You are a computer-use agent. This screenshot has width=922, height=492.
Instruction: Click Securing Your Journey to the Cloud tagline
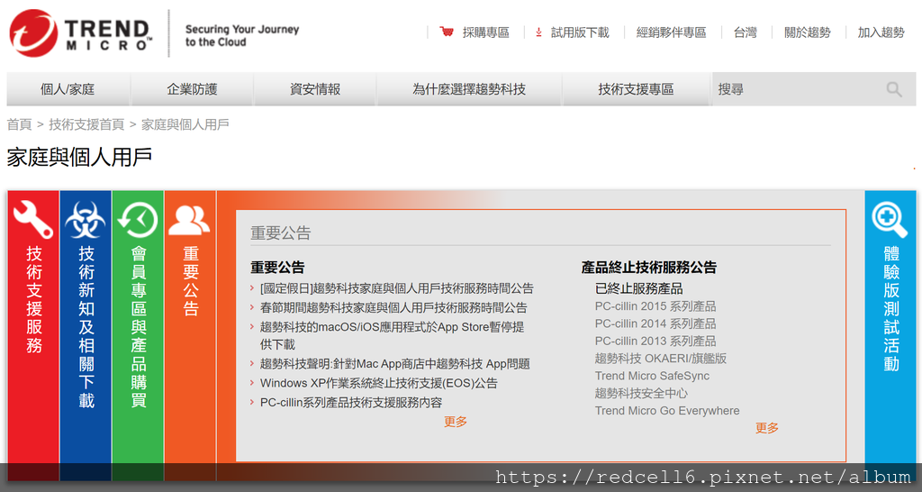[x=241, y=35]
